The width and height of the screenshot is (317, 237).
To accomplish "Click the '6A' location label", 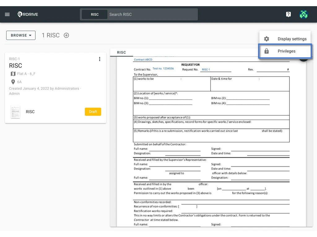I will coord(20,82).
